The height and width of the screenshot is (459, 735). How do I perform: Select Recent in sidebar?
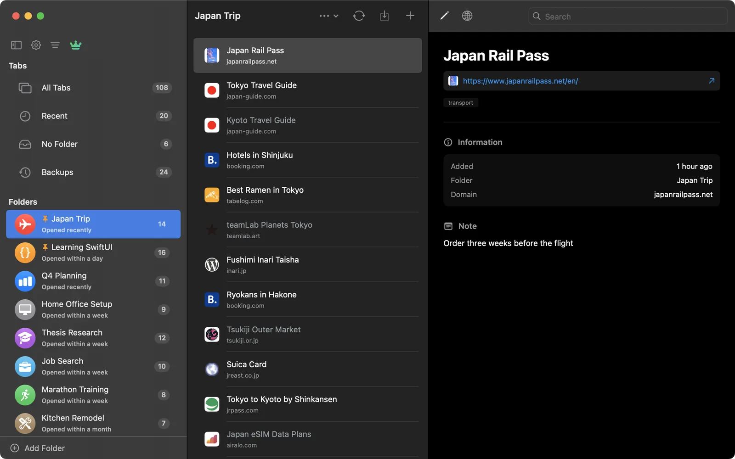93,116
